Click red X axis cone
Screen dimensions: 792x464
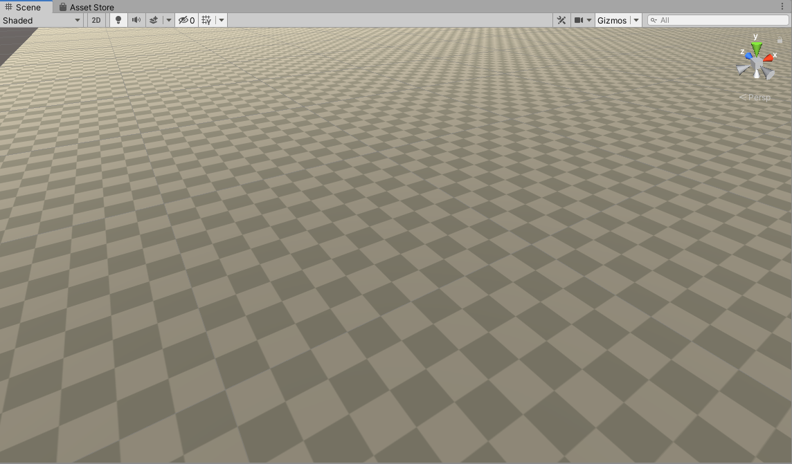point(769,57)
